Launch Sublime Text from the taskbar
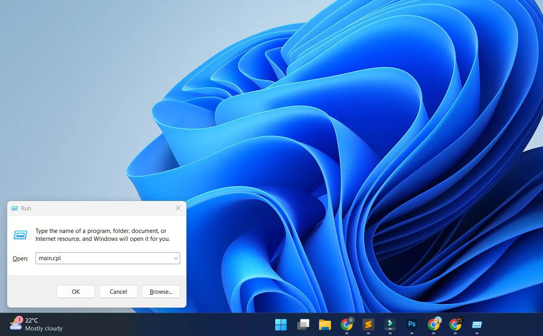This screenshot has width=543, height=336. pos(368,325)
